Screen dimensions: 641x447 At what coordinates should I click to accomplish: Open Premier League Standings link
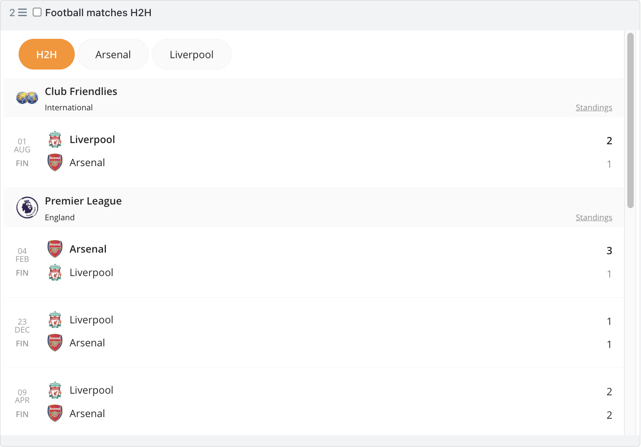(594, 217)
